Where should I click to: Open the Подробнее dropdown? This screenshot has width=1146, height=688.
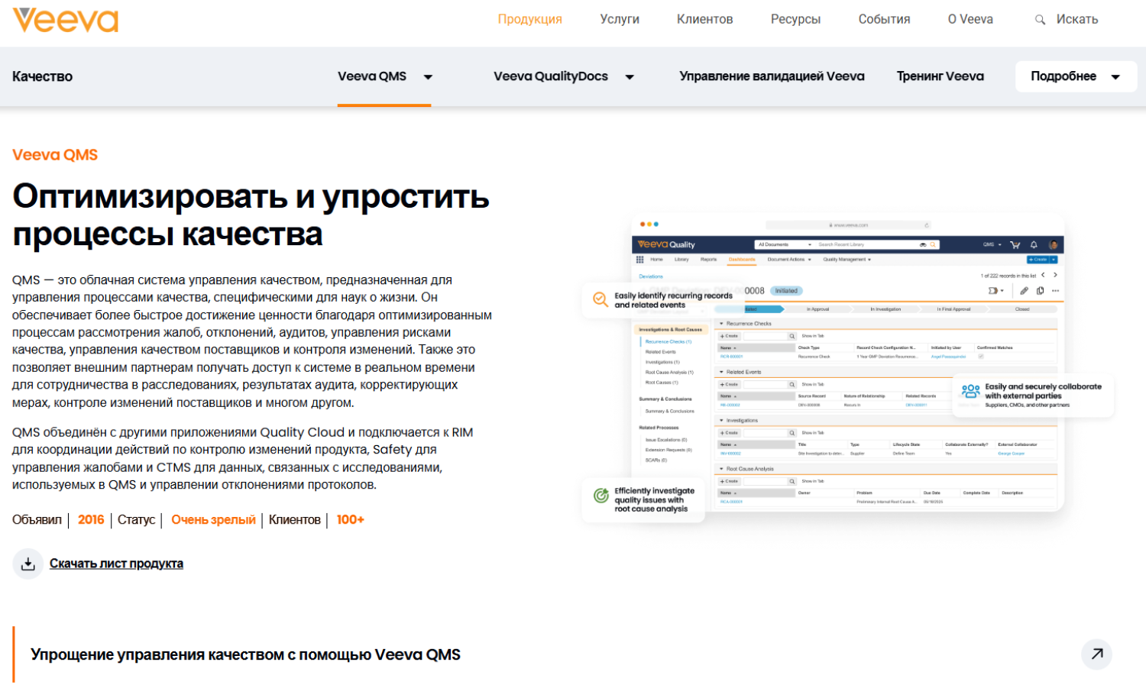(x=1075, y=77)
